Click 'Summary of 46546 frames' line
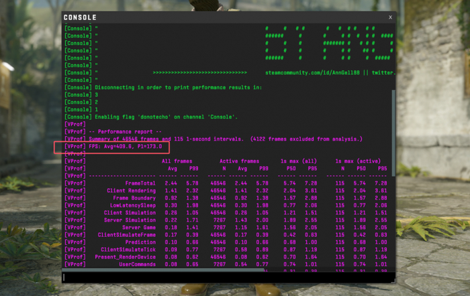Viewport: 470px width, 296px height. 226,139
